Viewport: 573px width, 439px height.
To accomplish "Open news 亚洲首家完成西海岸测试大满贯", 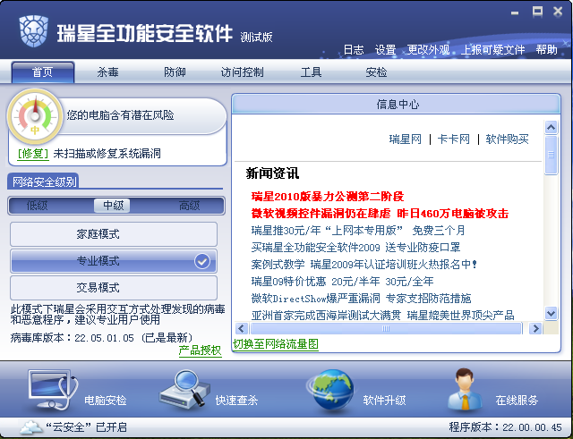I will click(x=383, y=315).
